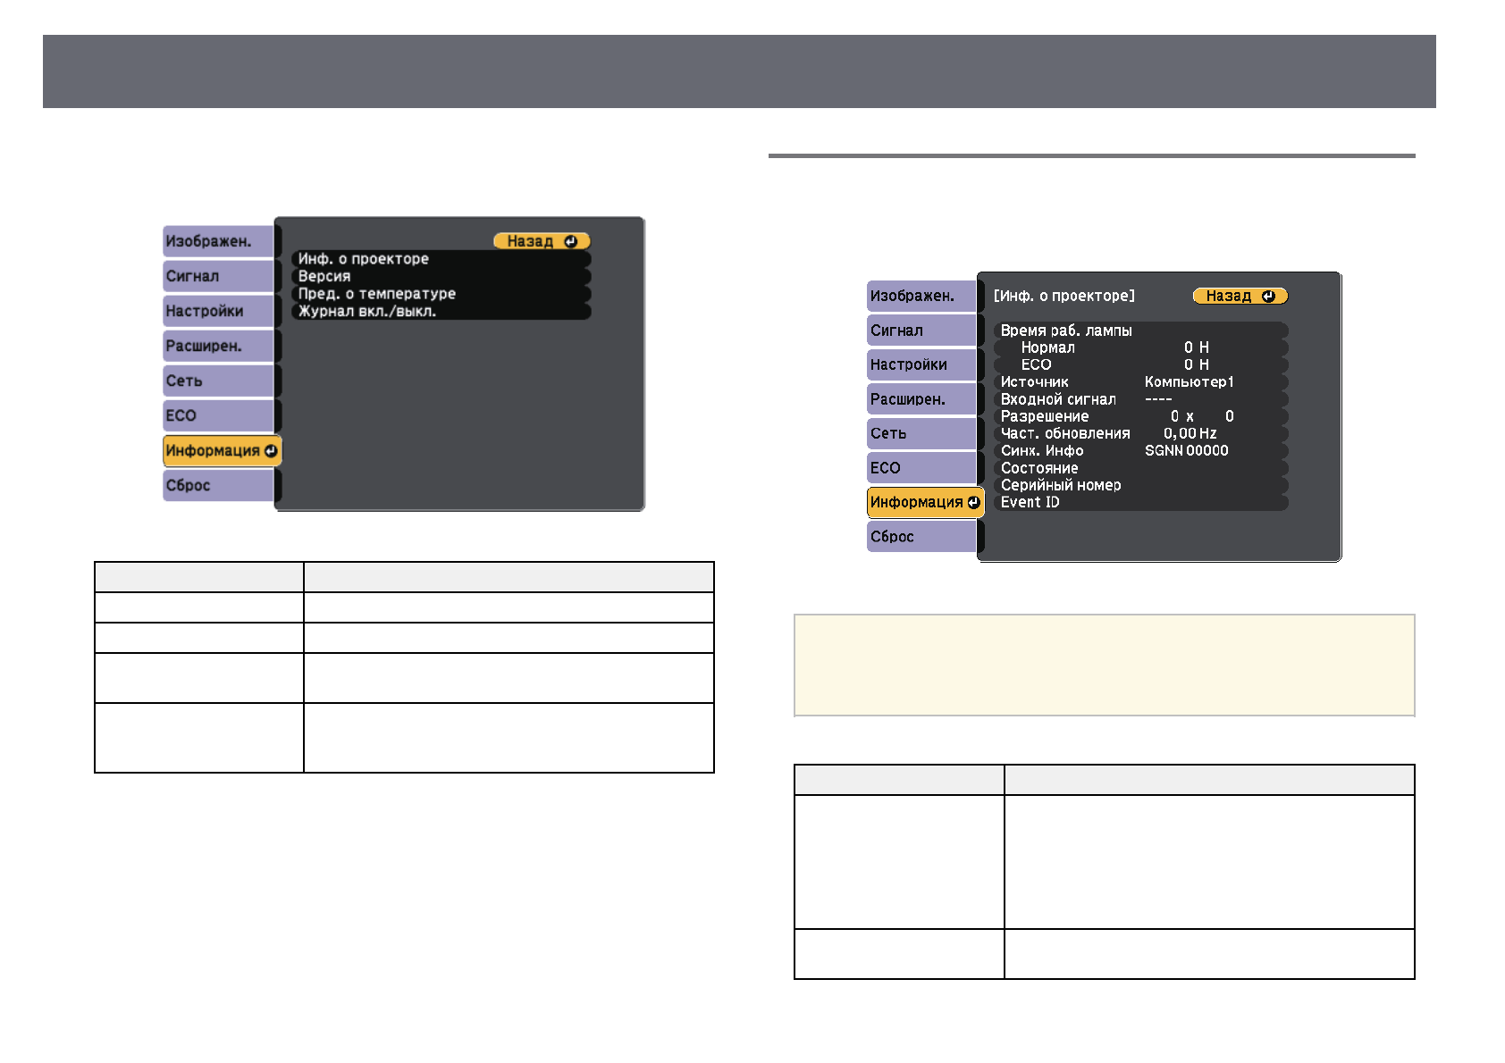
Task: Open Журнал вкл./выкл. entry
Action: pyautogui.click(x=441, y=311)
